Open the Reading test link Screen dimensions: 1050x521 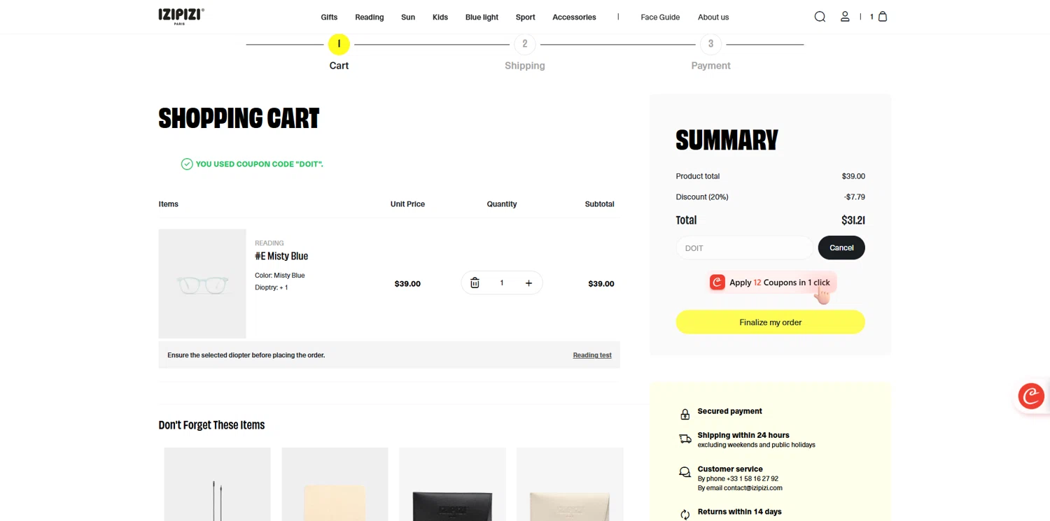point(592,355)
